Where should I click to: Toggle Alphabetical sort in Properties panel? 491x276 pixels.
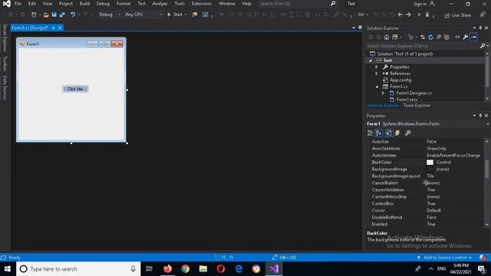(378, 133)
